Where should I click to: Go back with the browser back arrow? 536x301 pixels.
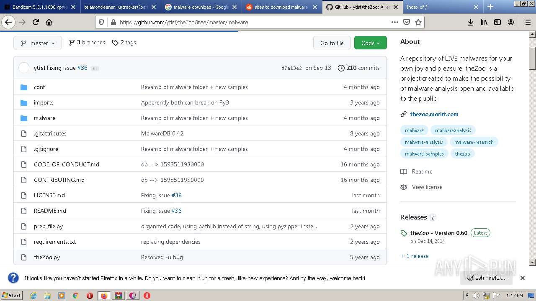click(8, 22)
